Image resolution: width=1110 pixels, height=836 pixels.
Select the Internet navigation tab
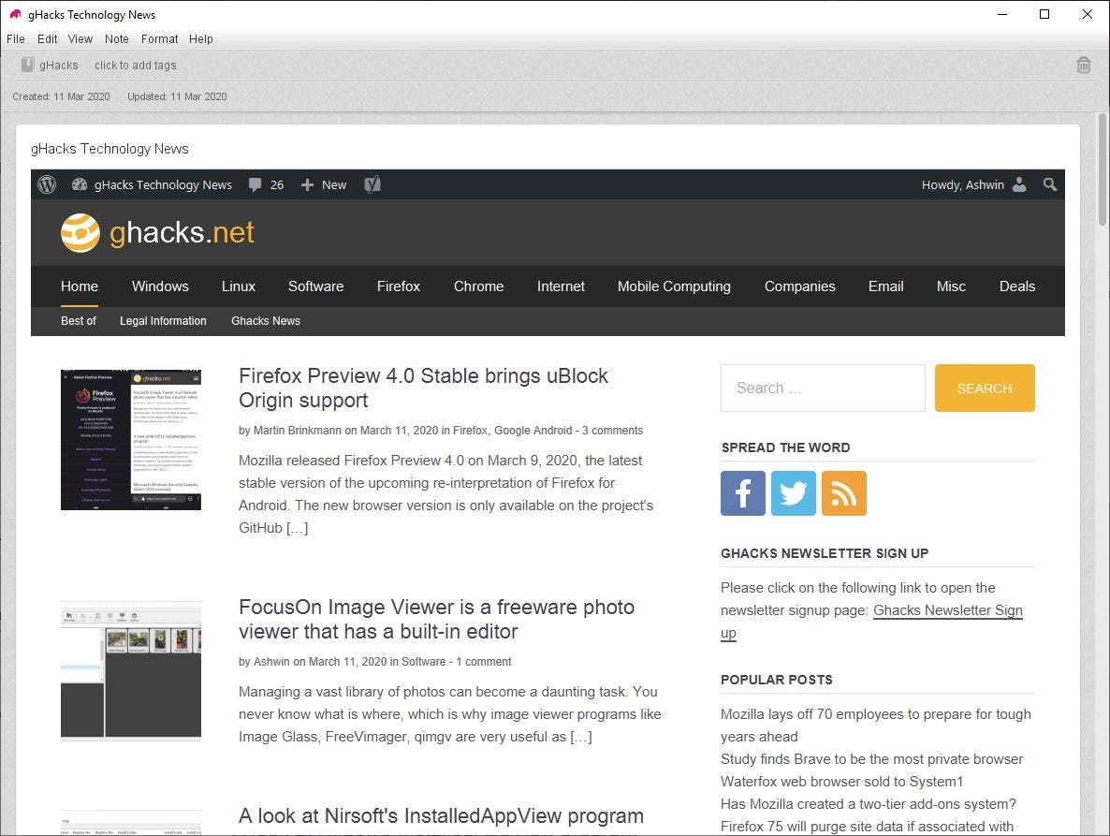coord(561,286)
